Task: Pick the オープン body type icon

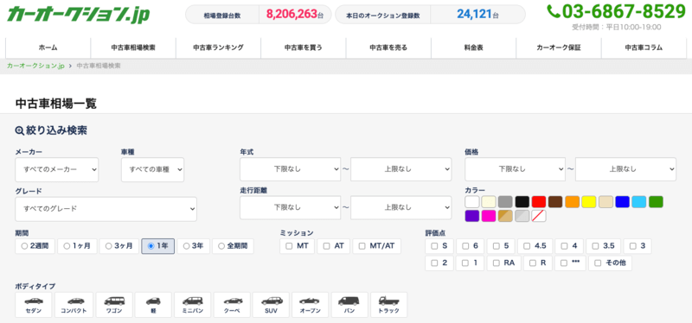Action: click(x=311, y=305)
